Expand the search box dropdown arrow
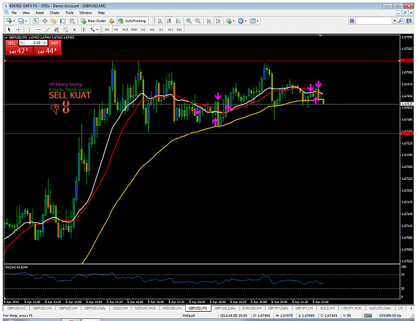Viewport: 417px width, 321px height. pyautogui.click(x=395, y=21)
